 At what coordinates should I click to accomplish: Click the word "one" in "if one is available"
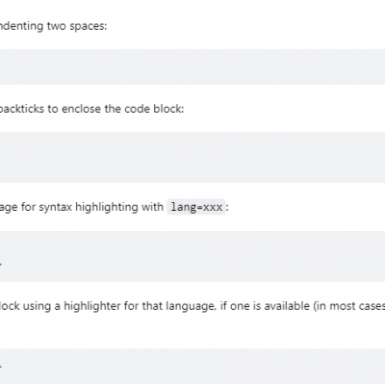click(240, 306)
